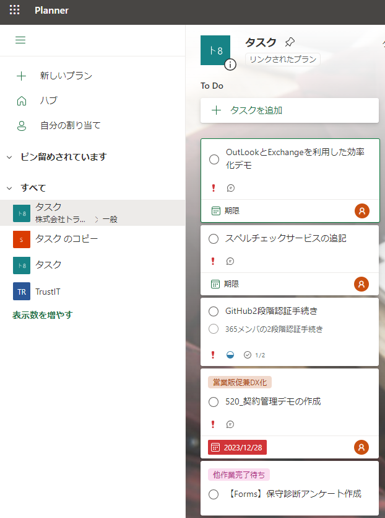Image resolution: width=385 pixels, height=518 pixels.
Task: Open plan info icon on the plan tile
Action: pyautogui.click(x=230, y=65)
